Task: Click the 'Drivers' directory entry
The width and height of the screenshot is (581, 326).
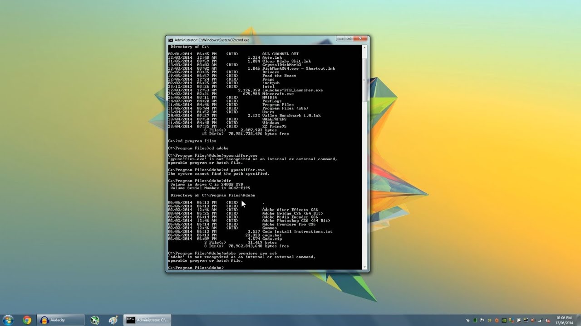Action: coord(271,72)
